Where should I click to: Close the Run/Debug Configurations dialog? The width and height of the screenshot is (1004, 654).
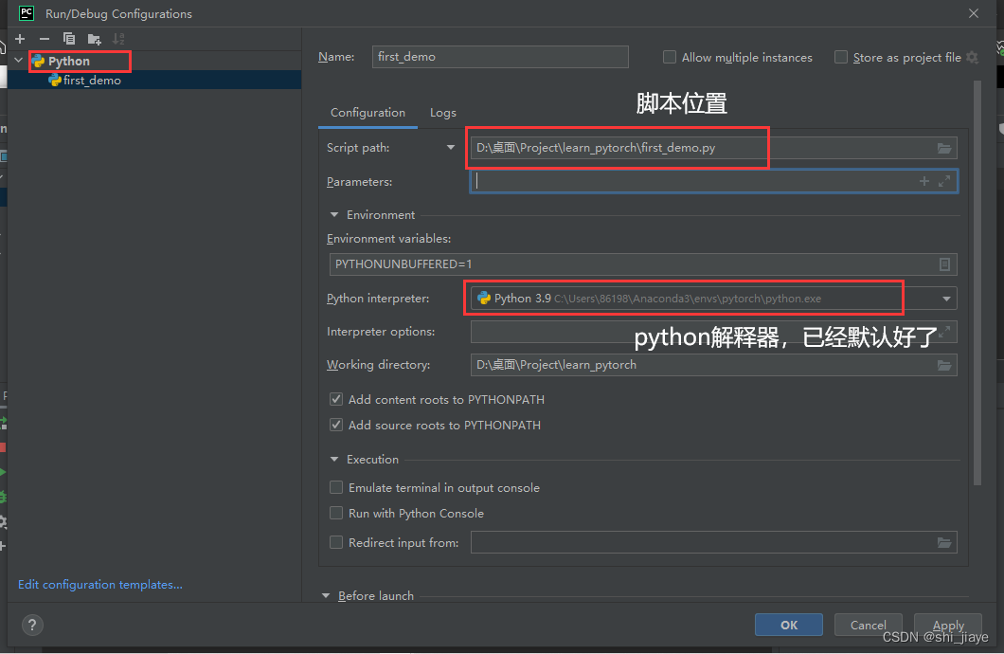coord(974,13)
